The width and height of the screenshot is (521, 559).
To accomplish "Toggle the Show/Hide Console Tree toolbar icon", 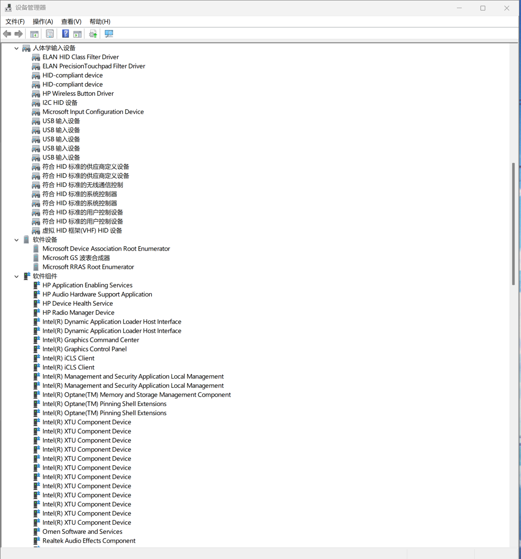I will [34, 34].
